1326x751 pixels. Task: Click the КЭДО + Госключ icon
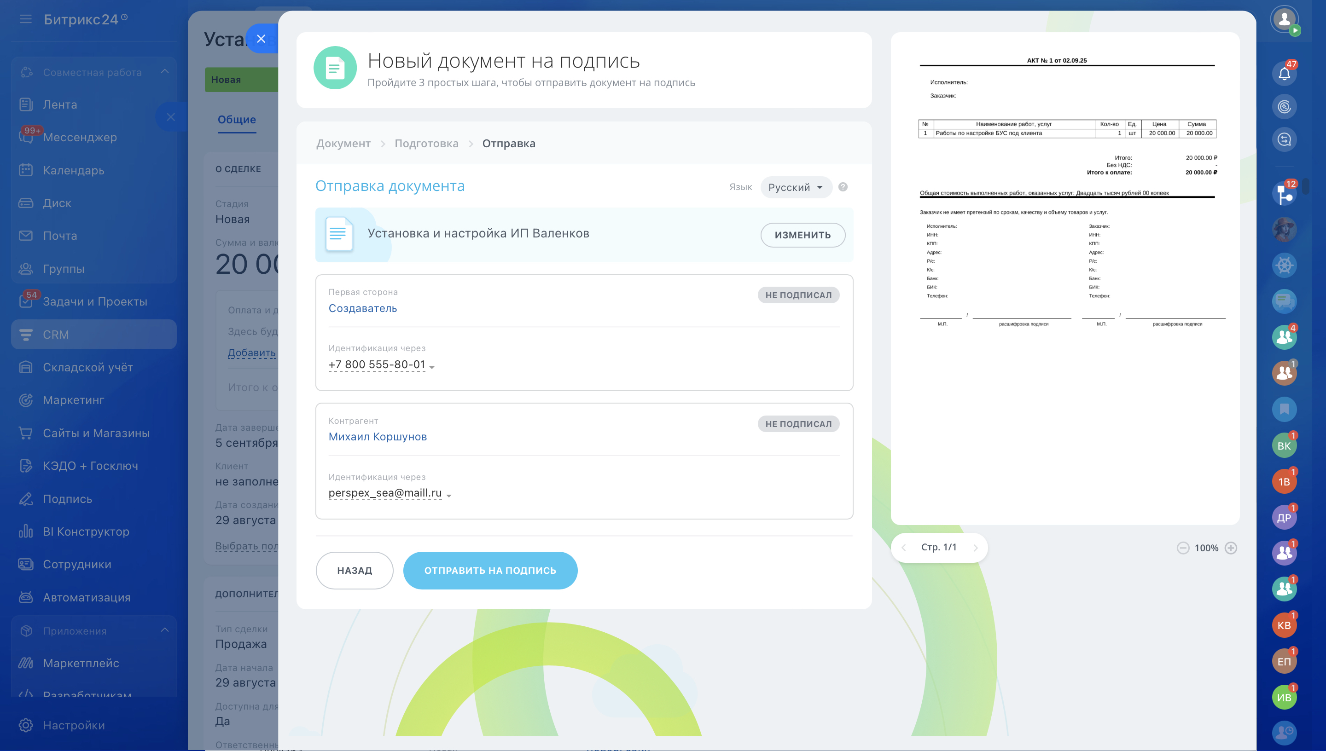tap(26, 466)
